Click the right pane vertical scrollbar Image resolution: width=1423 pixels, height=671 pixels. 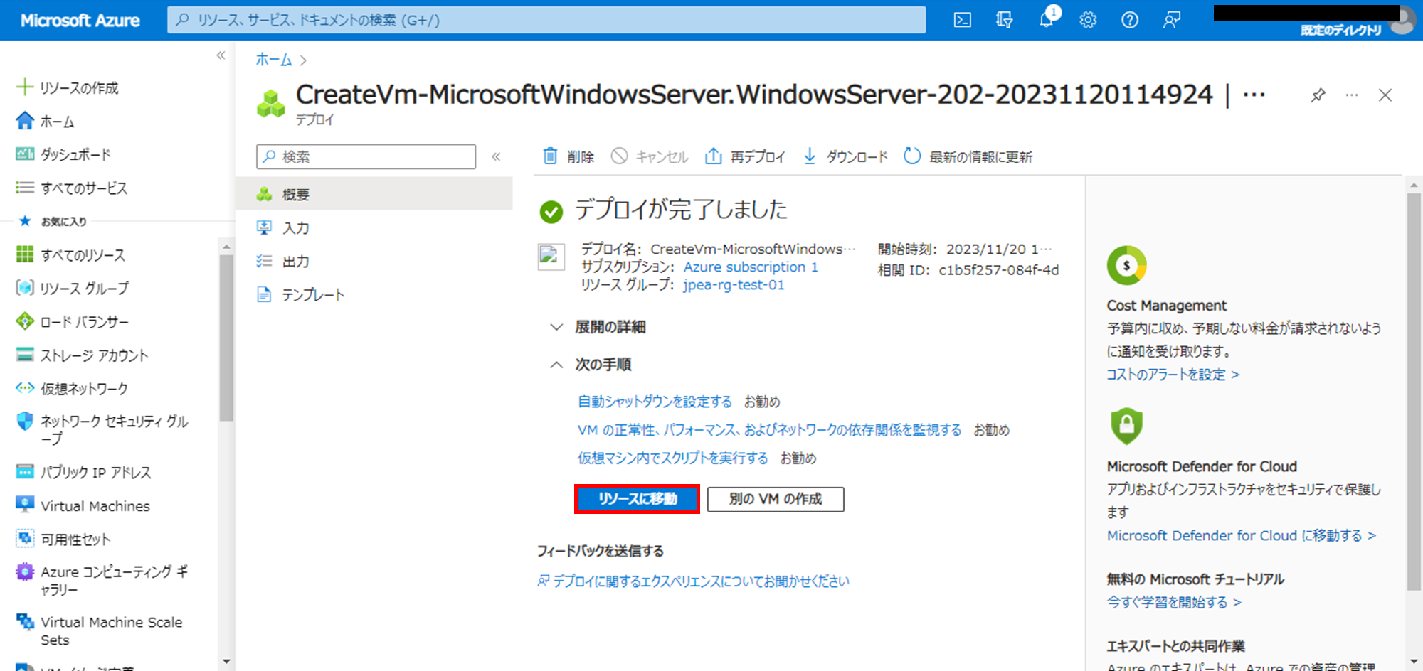coord(1414,391)
